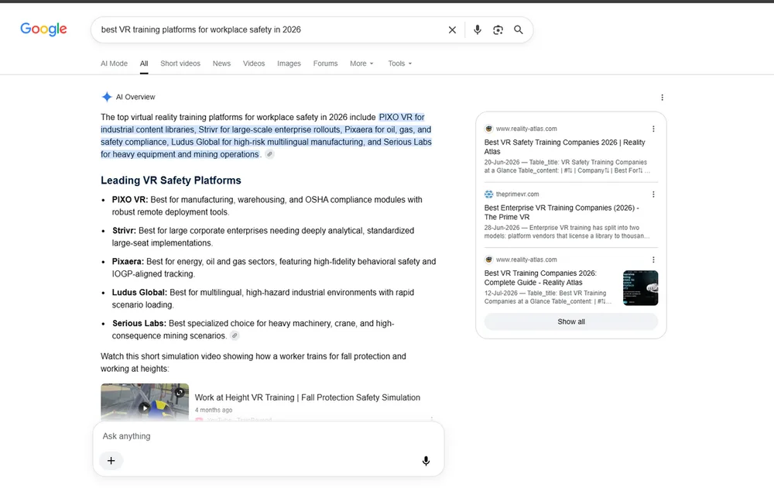Click the 'AI Overview' label
Screen dimensions: 774x488
click(x=135, y=97)
